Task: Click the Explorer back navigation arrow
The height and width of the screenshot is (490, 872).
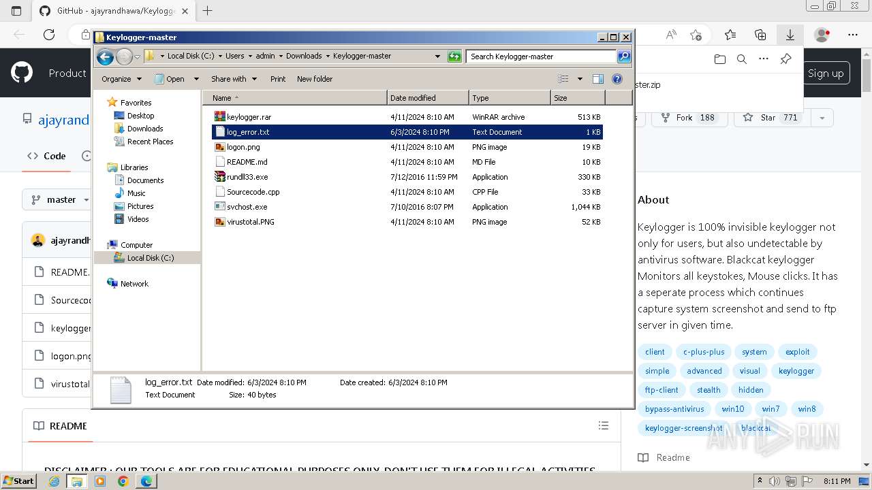Action: click(105, 56)
